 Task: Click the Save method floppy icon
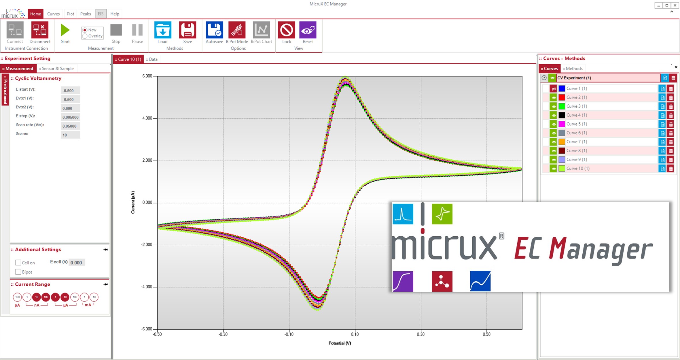pyautogui.click(x=187, y=30)
